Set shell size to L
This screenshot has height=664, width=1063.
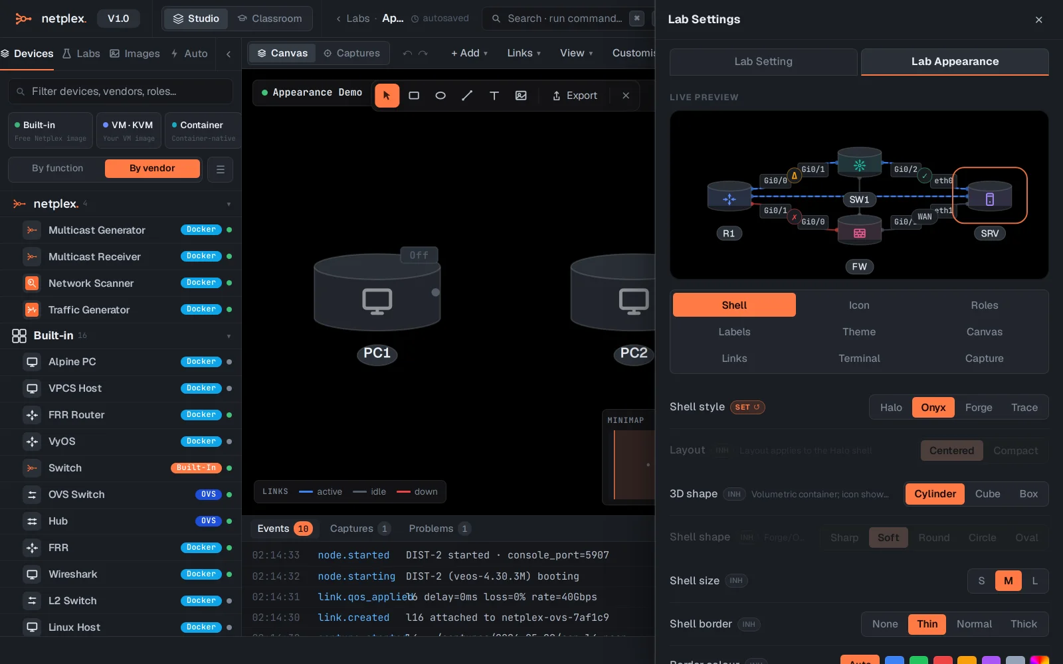pyautogui.click(x=1034, y=581)
